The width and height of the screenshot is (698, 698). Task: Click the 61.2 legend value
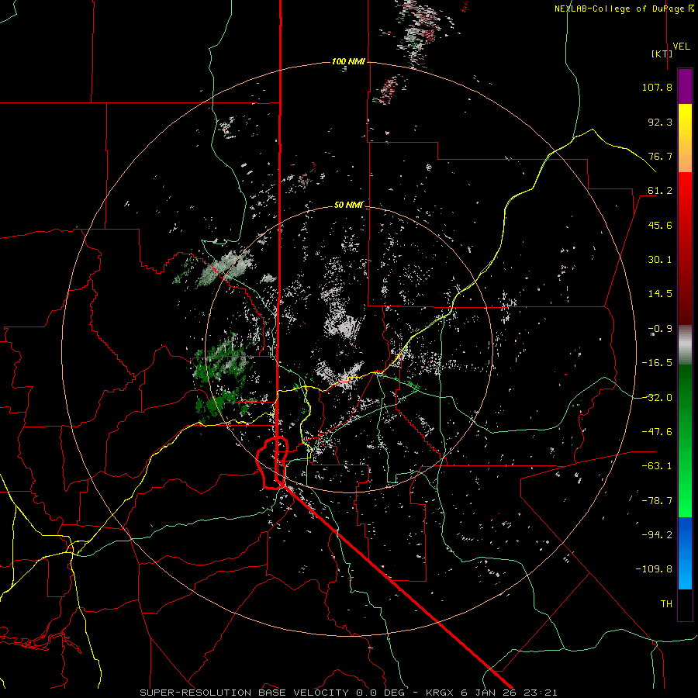coord(660,191)
